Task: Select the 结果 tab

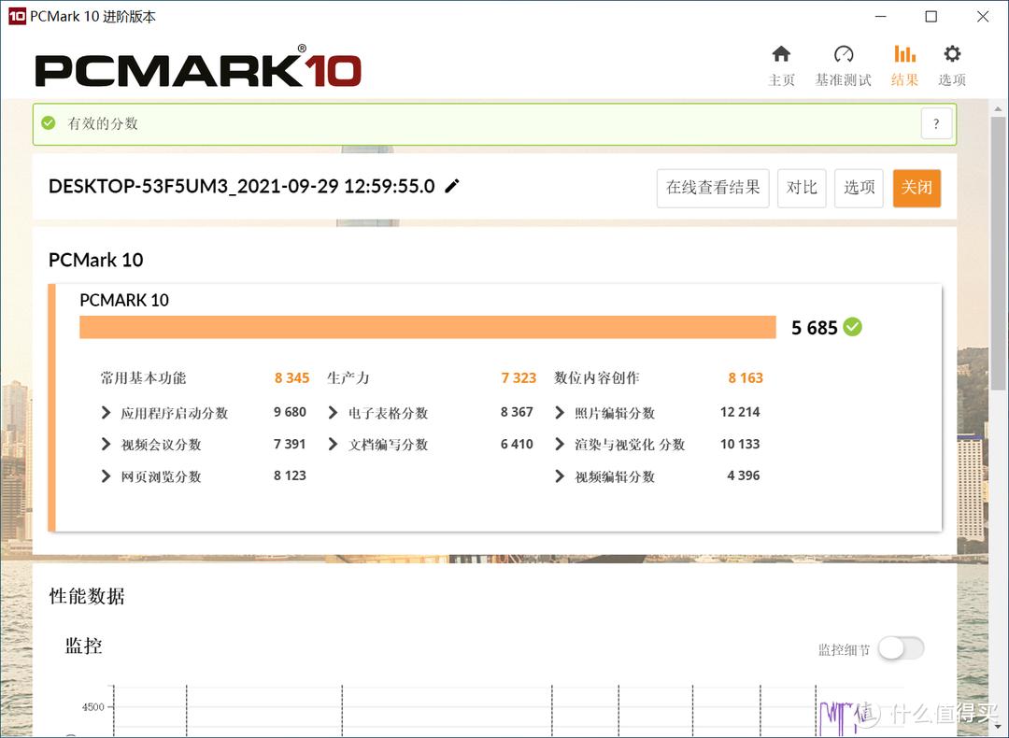Action: click(904, 56)
